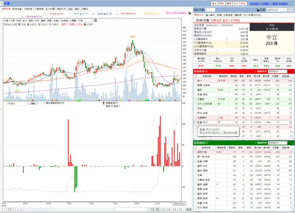295x213 pixels.
Task: Open the chart settings gear icon
Action: coord(95,20)
